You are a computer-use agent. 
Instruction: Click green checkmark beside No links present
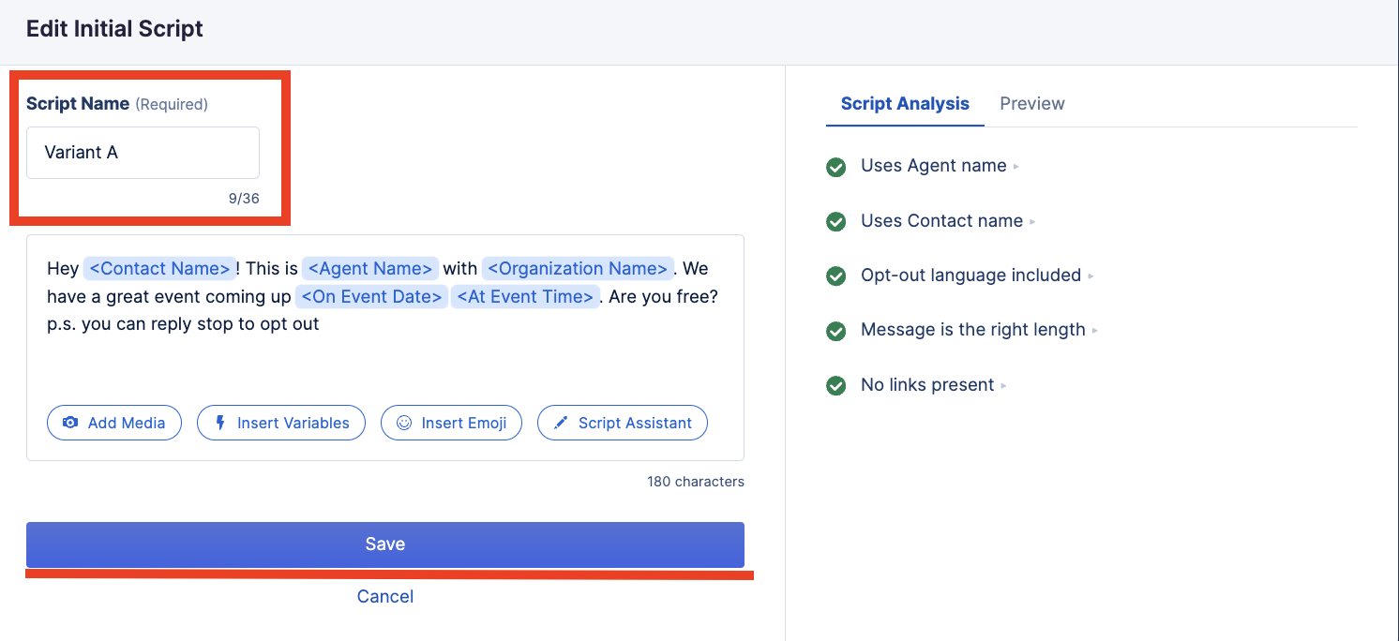835,385
